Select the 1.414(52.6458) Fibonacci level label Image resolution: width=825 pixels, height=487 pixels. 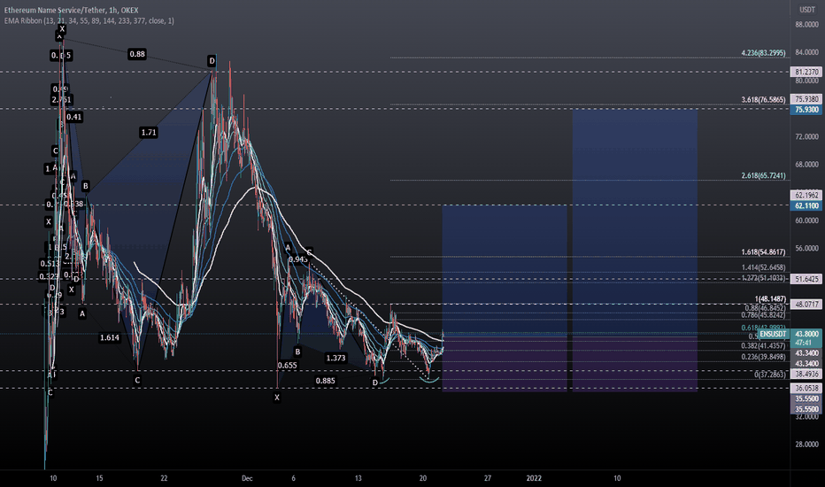pyautogui.click(x=763, y=267)
